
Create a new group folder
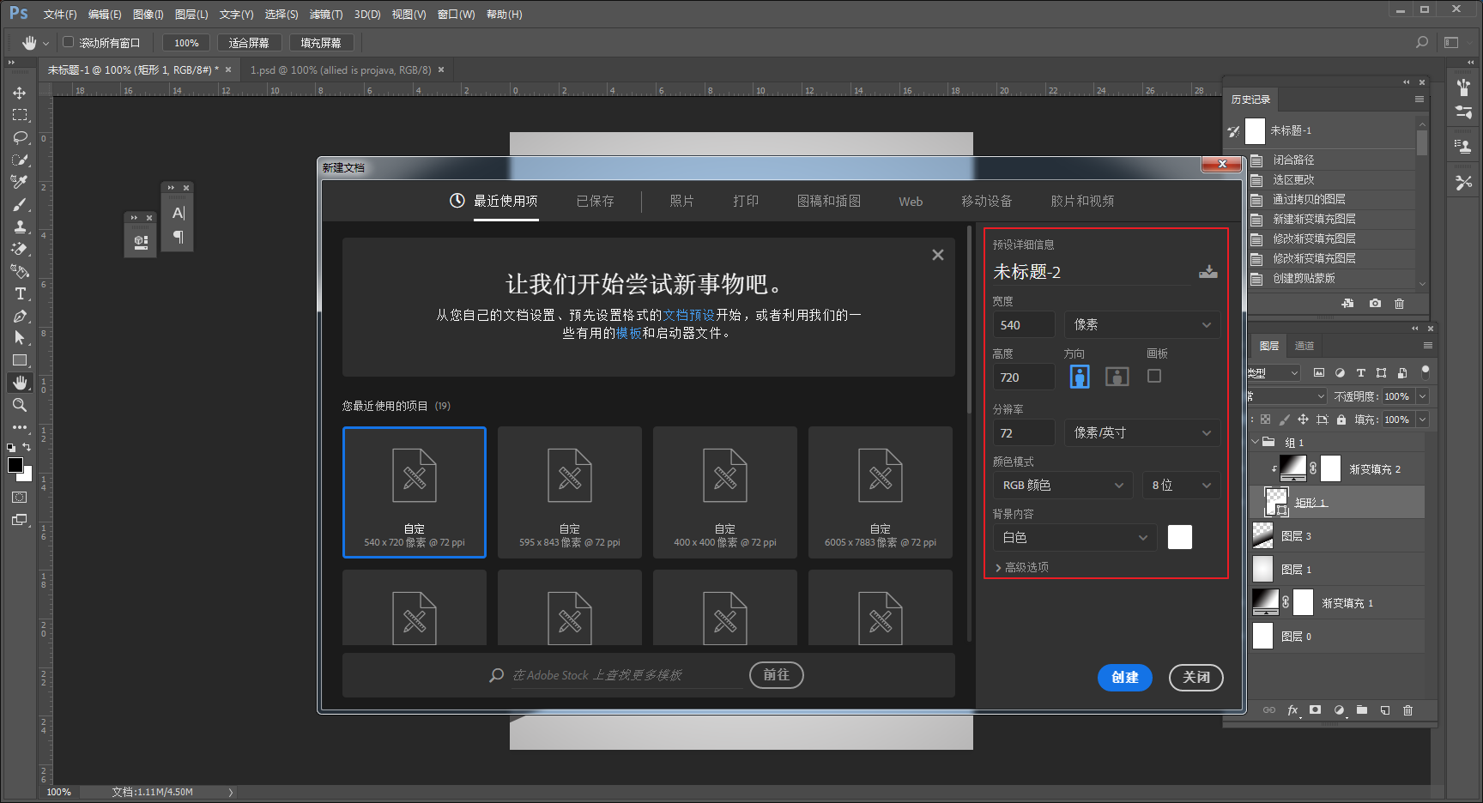pyautogui.click(x=1362, y=710)
